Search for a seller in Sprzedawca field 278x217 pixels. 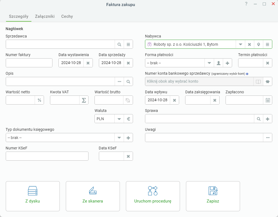119,44
